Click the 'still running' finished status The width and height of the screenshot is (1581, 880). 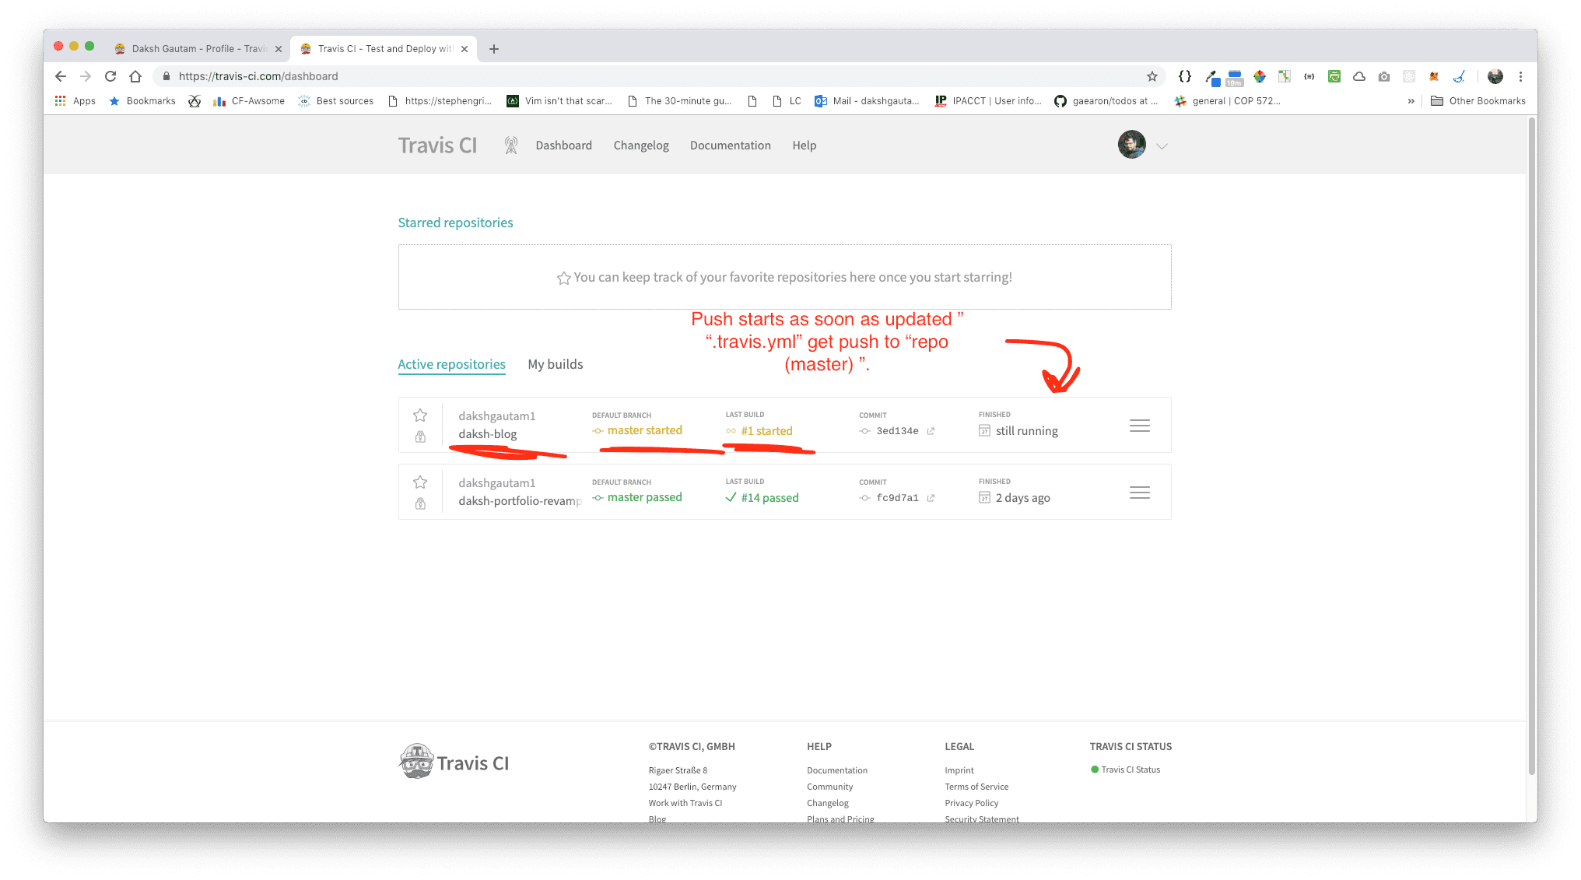coord(1026,431)
